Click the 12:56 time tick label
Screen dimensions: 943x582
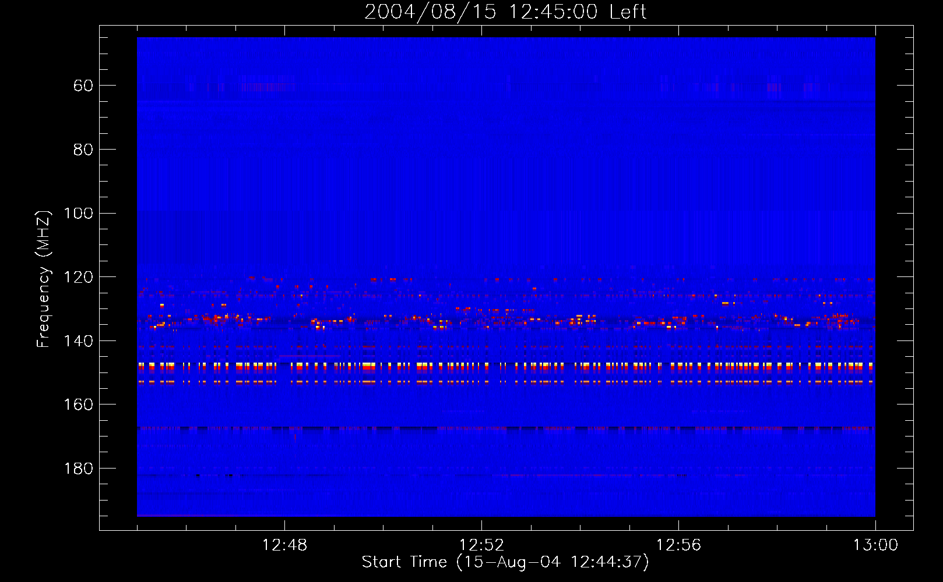(678, 545)
